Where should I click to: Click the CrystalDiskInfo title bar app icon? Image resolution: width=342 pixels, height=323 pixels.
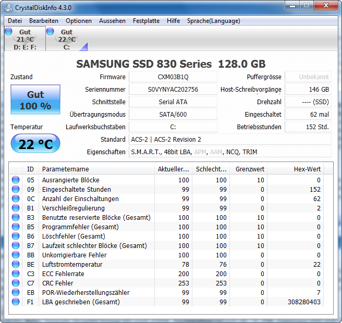tap(8, 8)
